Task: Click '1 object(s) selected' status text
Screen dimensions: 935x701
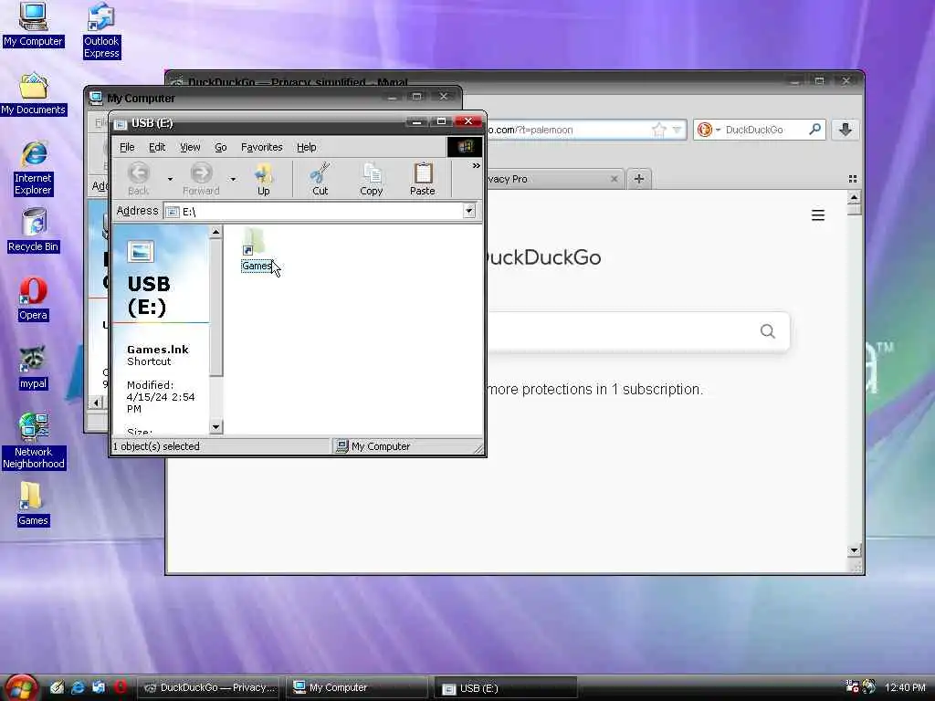Action: pyautogui.click(x=156, y=446)
